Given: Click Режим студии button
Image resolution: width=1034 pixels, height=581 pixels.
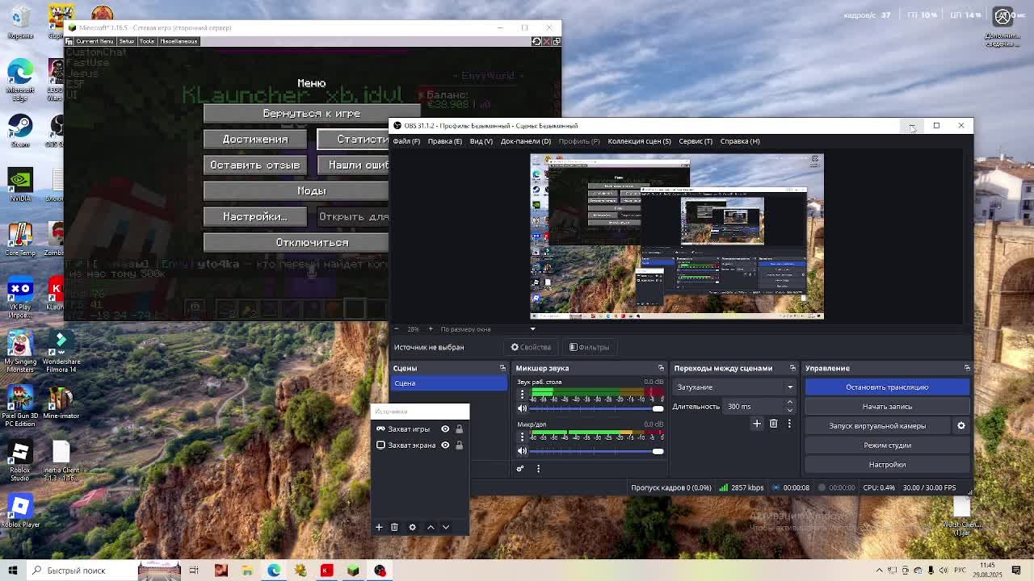Looking at the screenshot, I should [x=887, y=445].
